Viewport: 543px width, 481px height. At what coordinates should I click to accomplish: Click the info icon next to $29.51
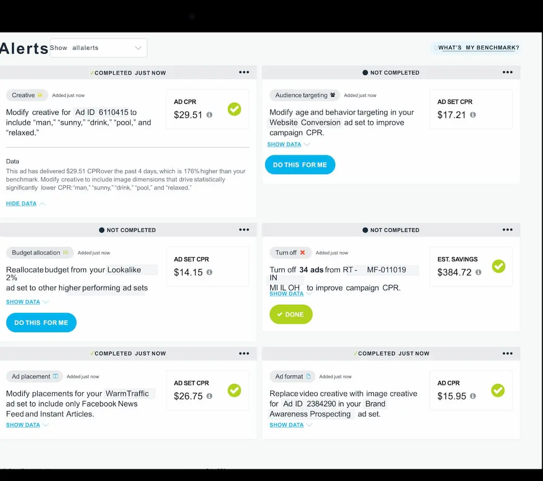209,115
